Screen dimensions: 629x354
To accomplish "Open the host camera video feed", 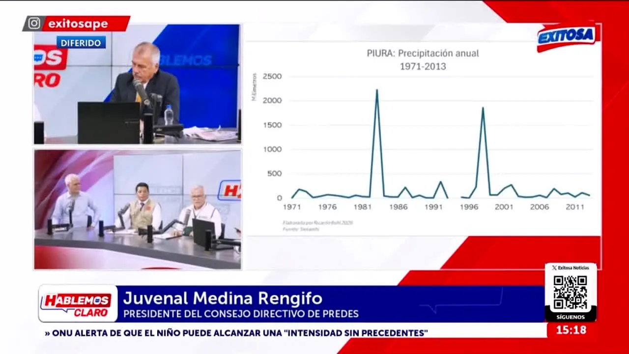I will pyautogui.click(x=137, y=84).
